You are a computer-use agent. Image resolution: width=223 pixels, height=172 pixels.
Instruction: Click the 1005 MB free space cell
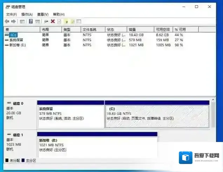point(163,45)
